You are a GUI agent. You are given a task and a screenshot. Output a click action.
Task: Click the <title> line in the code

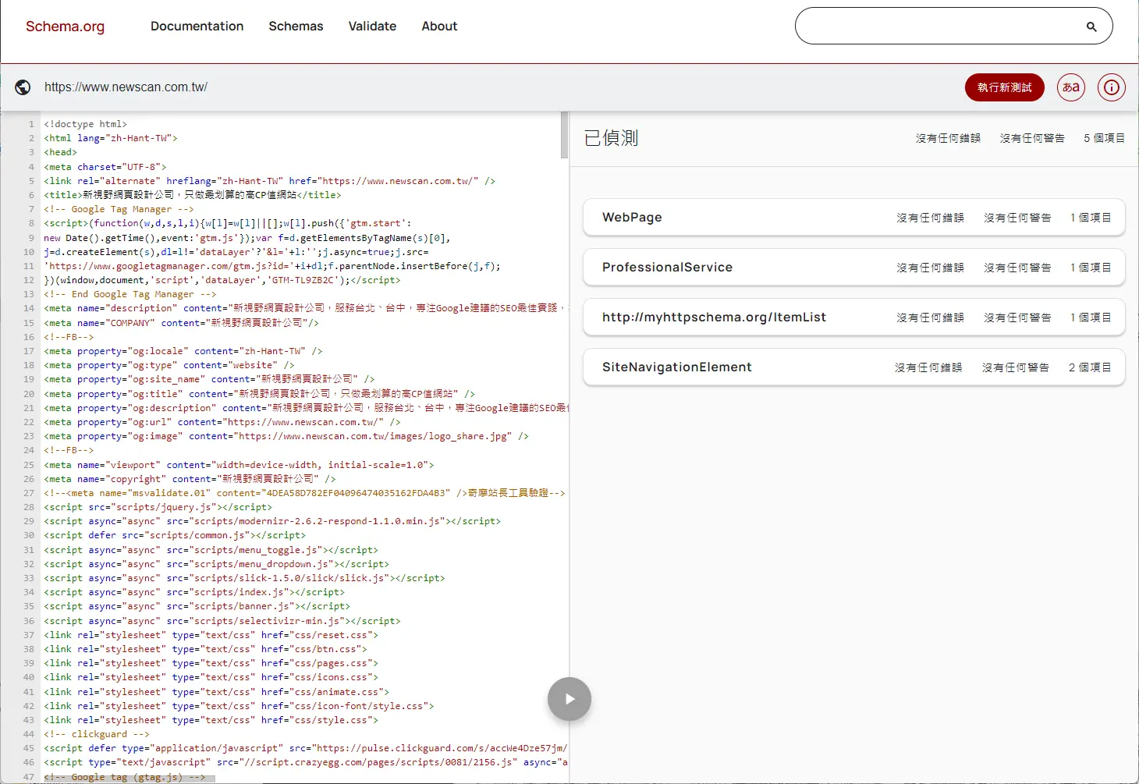[x=193, y=195]
